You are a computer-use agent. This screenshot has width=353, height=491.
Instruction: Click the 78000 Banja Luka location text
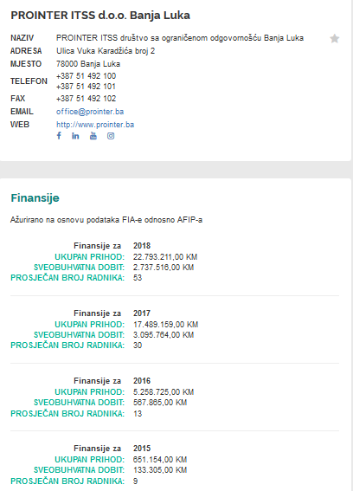(x=88, y=64)
